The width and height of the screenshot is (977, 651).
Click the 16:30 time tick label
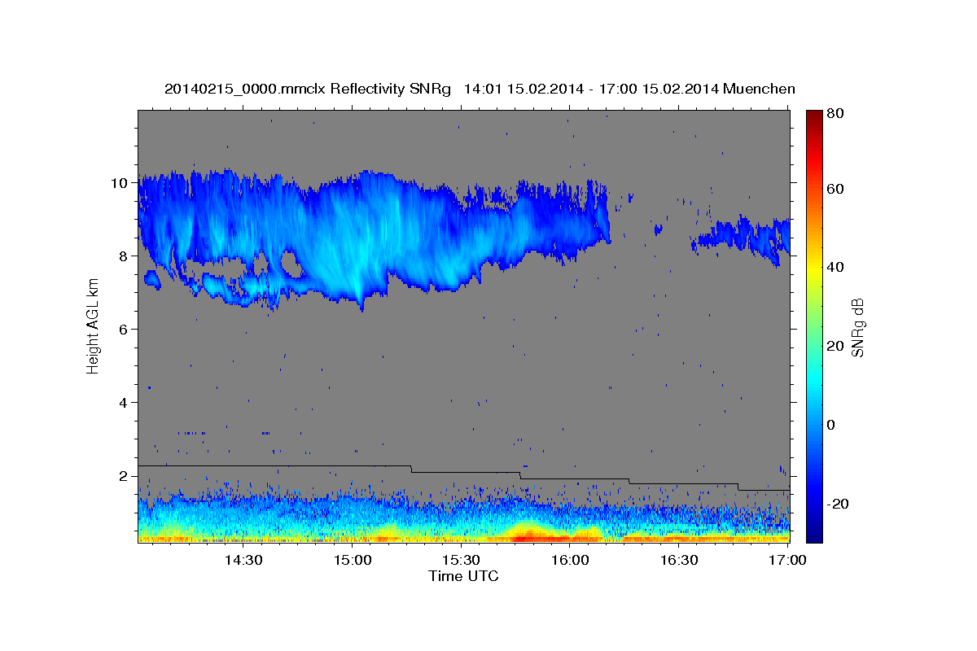[x=679, y=560]
